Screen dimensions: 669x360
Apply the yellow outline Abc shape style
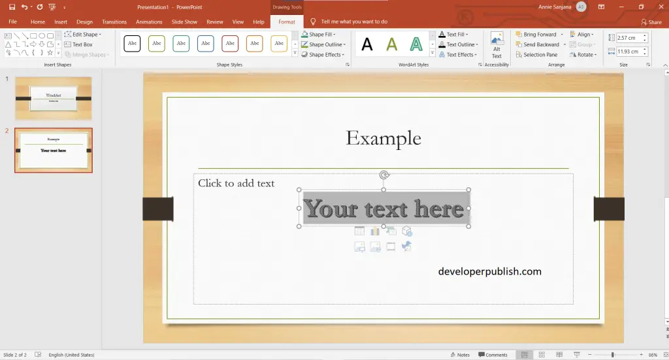[279, 44]
